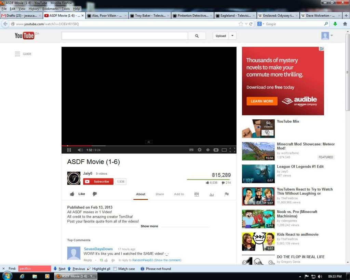
Task: Click find Next button
Action: pos(59,269)
